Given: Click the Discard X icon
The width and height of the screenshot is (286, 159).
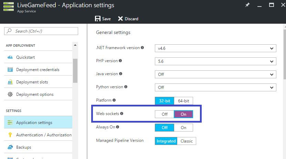Looking at the screenshot, I should point(120,19).
